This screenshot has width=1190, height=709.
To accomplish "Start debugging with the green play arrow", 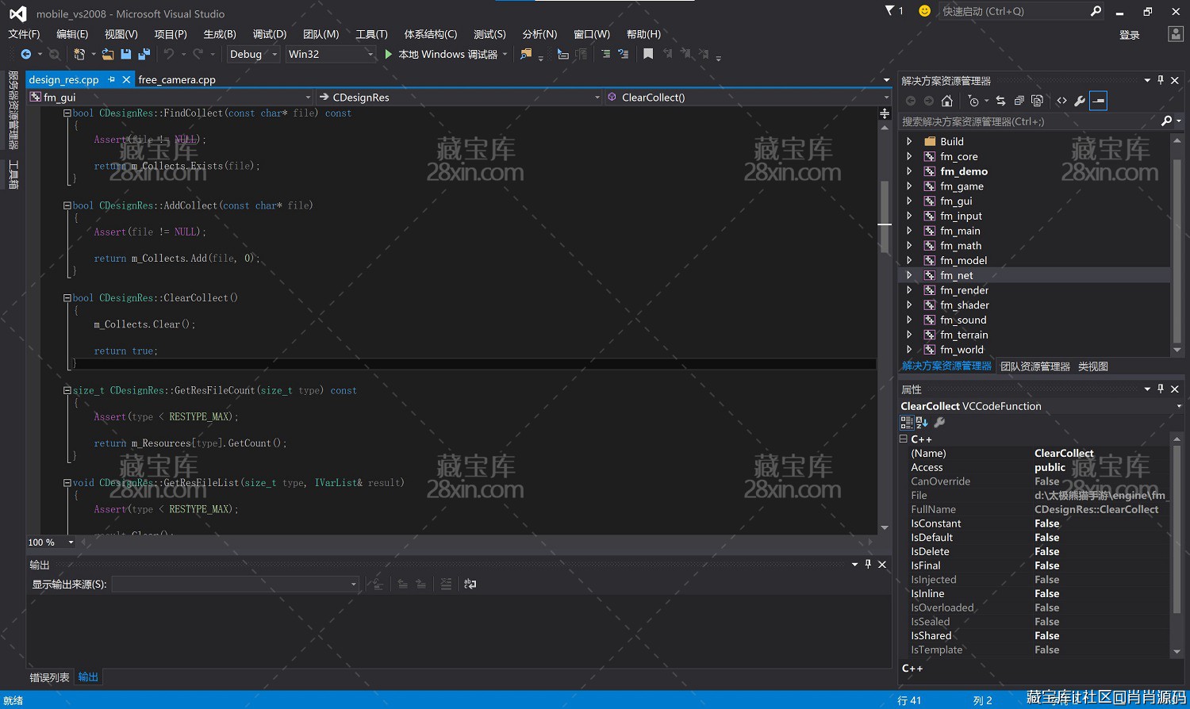I will (388, 54).
